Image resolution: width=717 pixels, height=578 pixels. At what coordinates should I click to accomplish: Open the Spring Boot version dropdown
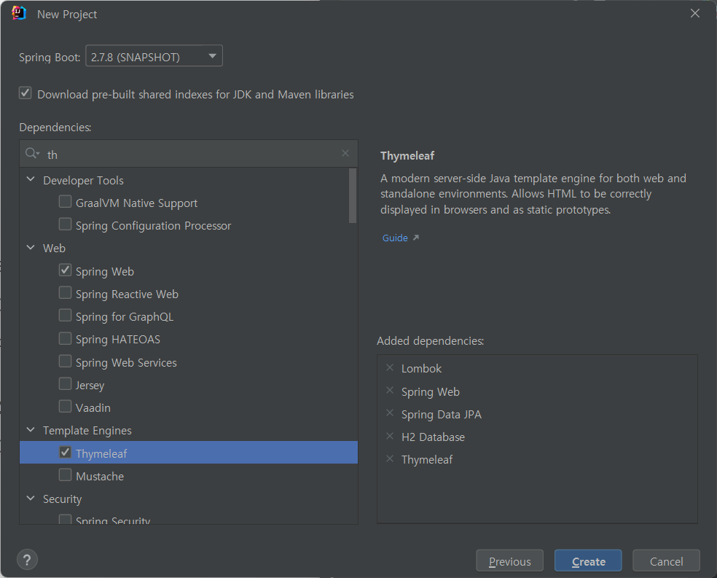pos(154,56)
